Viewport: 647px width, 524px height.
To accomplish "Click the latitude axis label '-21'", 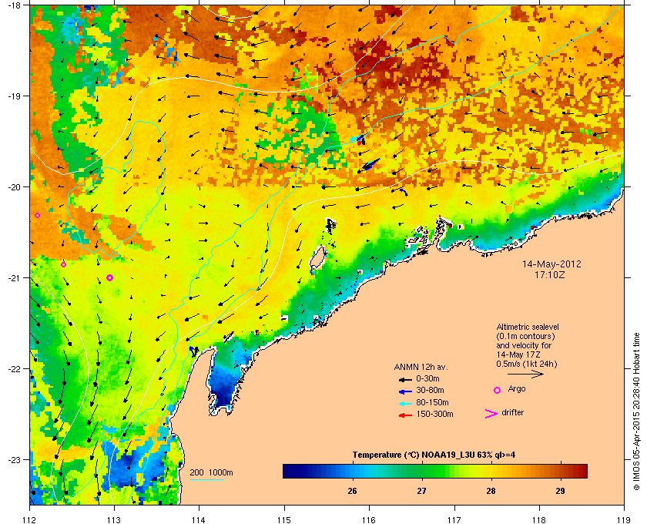I will (14, 277).
